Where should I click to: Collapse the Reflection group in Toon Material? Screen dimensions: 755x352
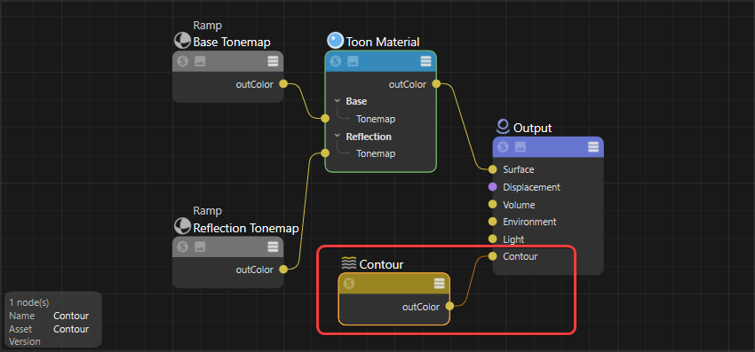[x=337, y=137]
